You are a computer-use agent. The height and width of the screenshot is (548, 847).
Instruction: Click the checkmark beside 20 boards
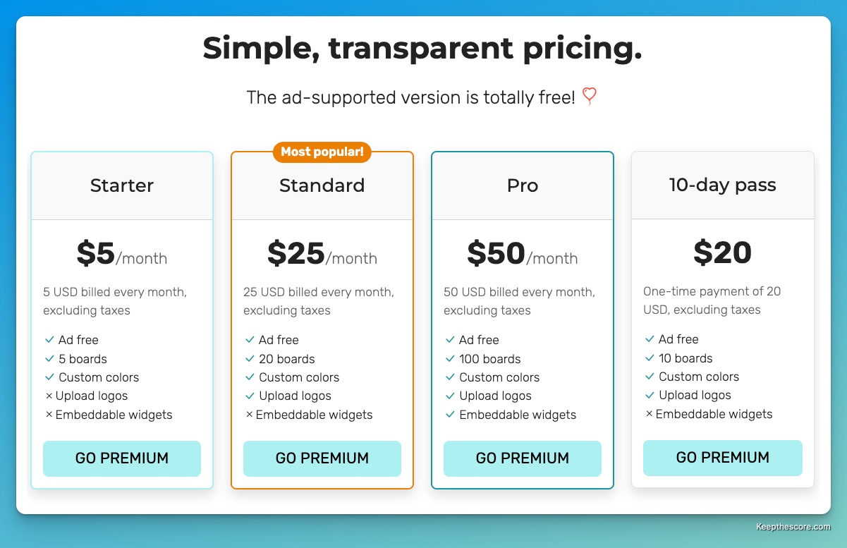[250, 359]
